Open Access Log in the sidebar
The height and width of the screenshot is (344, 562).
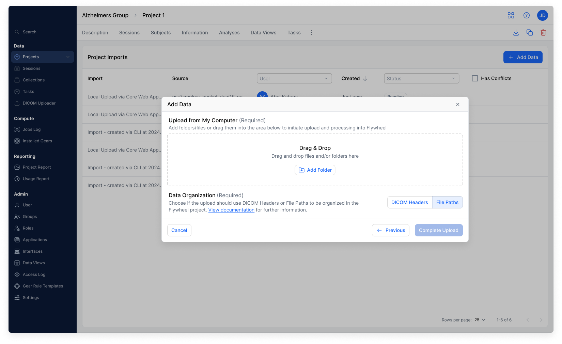click(x=43, y=275)
